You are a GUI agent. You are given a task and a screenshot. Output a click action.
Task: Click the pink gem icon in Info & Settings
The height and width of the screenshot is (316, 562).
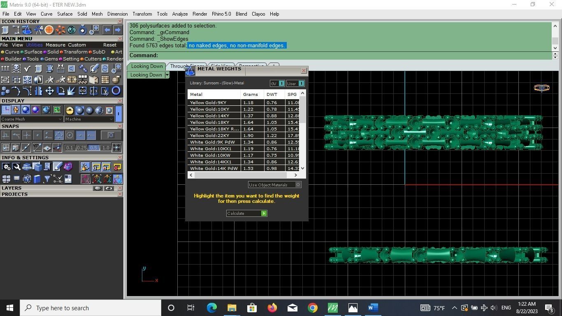pyautogui.click(x=68, y=167)
